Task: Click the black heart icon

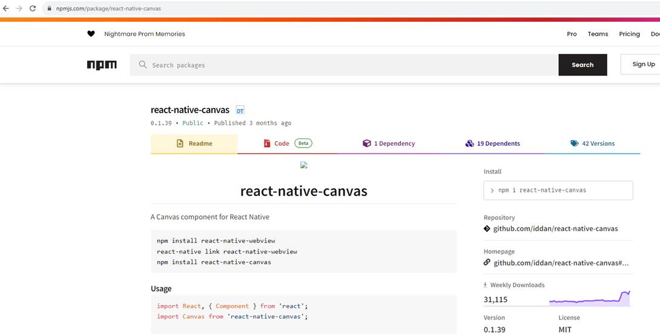Action: tap(91, 34)
